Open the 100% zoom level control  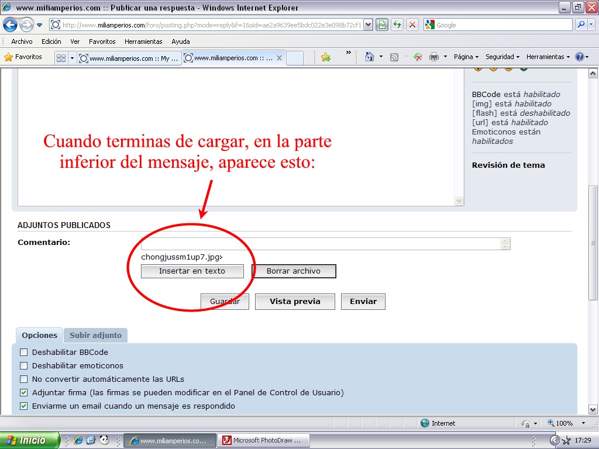[x=564, y=423]
